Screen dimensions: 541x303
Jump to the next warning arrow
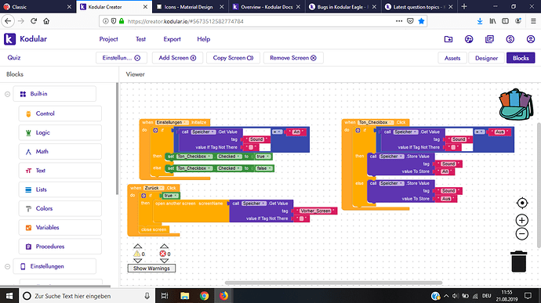[x=138, y=261]
